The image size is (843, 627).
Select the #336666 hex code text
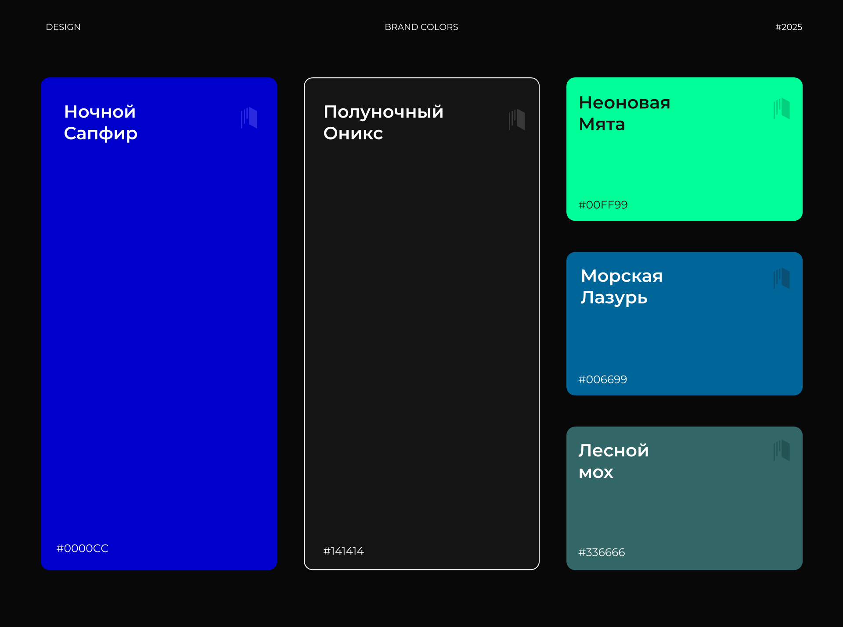pyautogui.click(x=602, y=552)
